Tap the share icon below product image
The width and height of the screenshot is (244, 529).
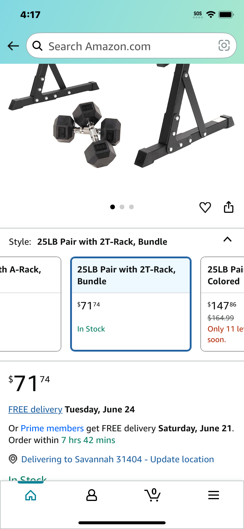(229, 207)
